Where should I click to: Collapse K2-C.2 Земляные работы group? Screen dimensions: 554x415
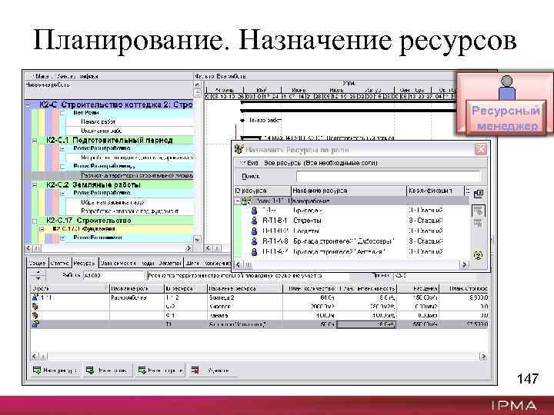click(35, 185)
